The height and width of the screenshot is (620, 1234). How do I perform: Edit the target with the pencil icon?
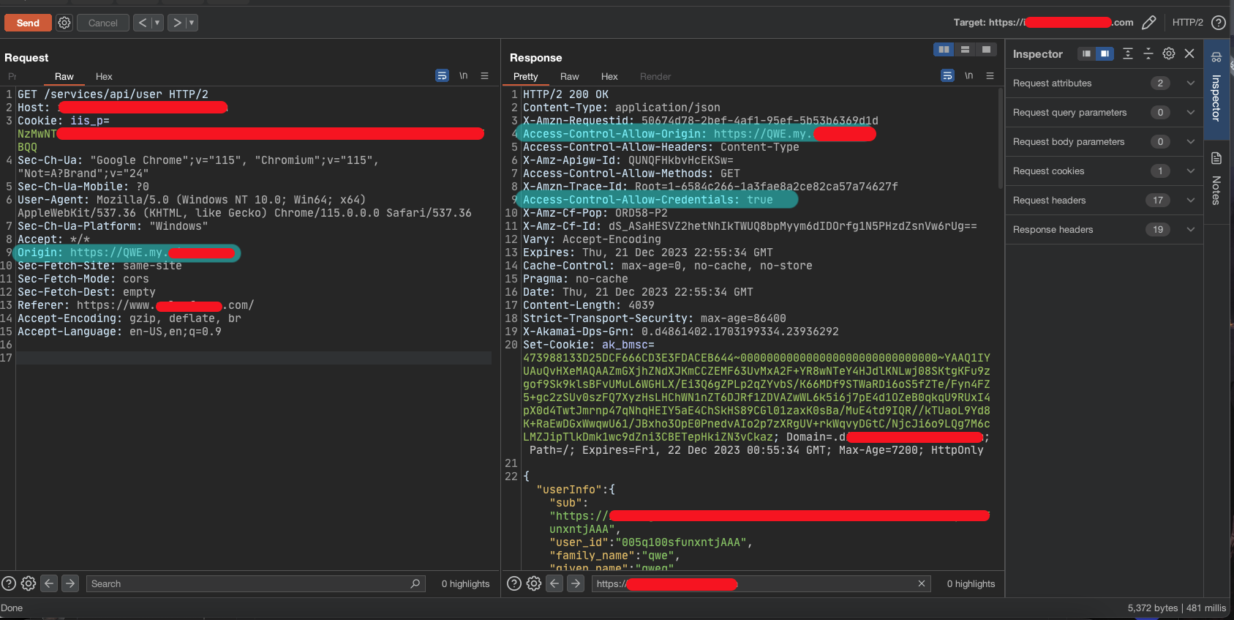[1149, 23]
